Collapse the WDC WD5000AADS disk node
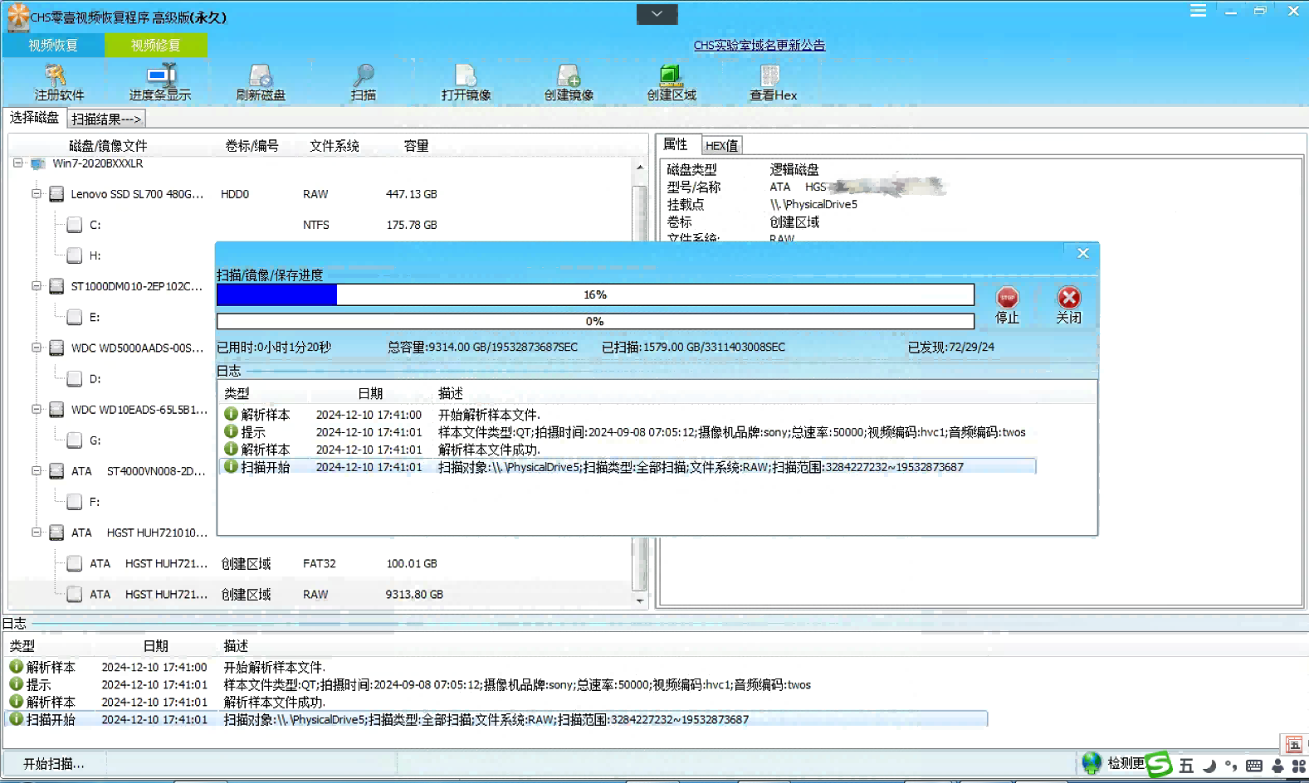The image size is (1309, 783). point(37,348)
